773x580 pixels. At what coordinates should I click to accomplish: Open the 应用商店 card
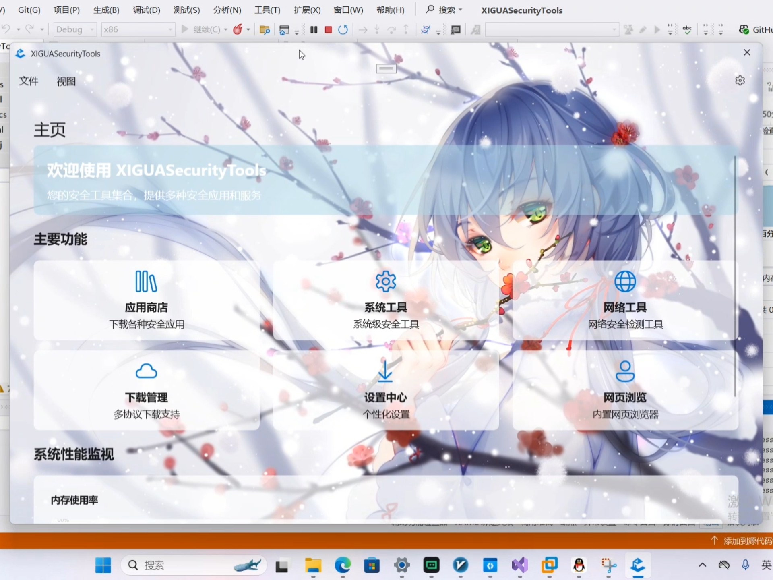click(147, 300)
